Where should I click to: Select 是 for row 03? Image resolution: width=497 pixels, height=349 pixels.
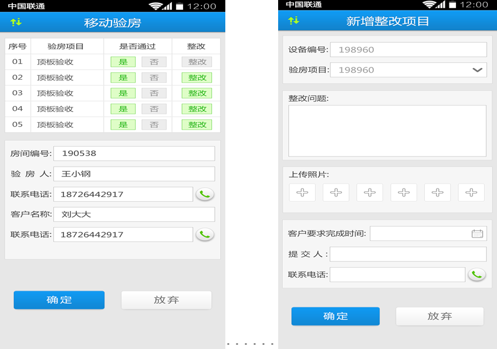coord(123,93)
